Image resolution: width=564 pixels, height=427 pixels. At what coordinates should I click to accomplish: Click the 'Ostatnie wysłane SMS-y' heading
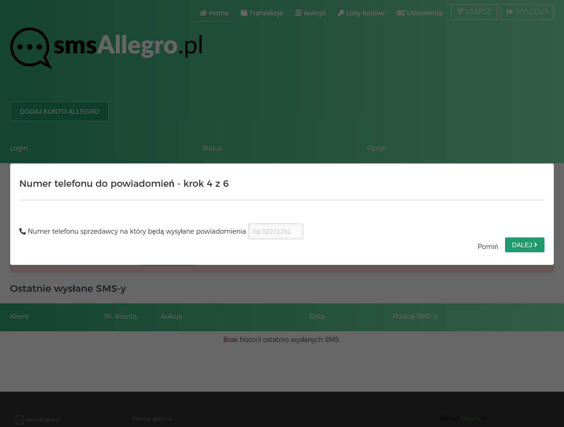coord(68,289)
